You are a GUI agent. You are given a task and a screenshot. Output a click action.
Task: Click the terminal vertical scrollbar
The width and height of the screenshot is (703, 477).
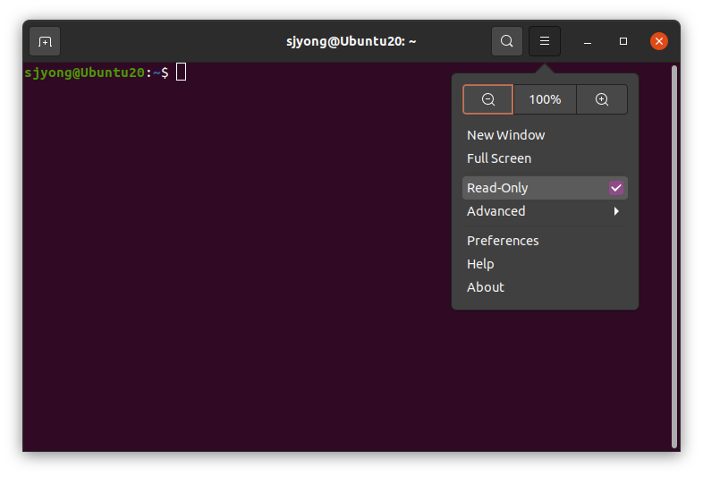pyautogui.click(x=673, y=257)
